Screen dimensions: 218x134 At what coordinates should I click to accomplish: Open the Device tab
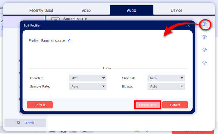177,10
